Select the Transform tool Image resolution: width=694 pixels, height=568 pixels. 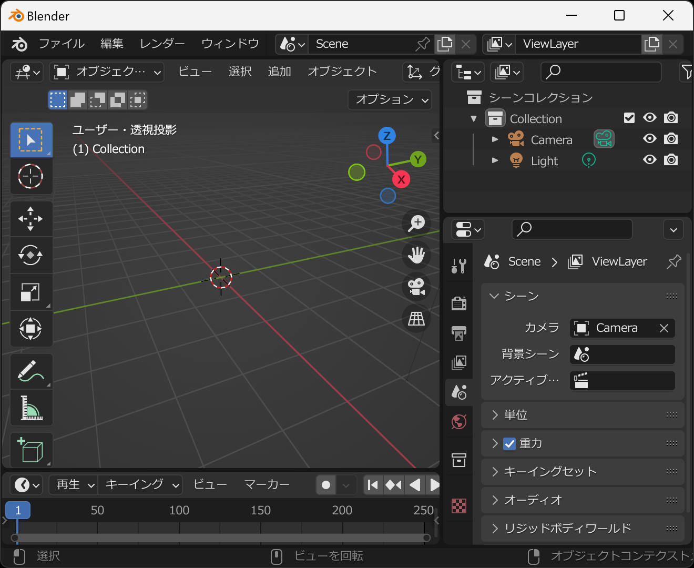click(x=31, y=329)
